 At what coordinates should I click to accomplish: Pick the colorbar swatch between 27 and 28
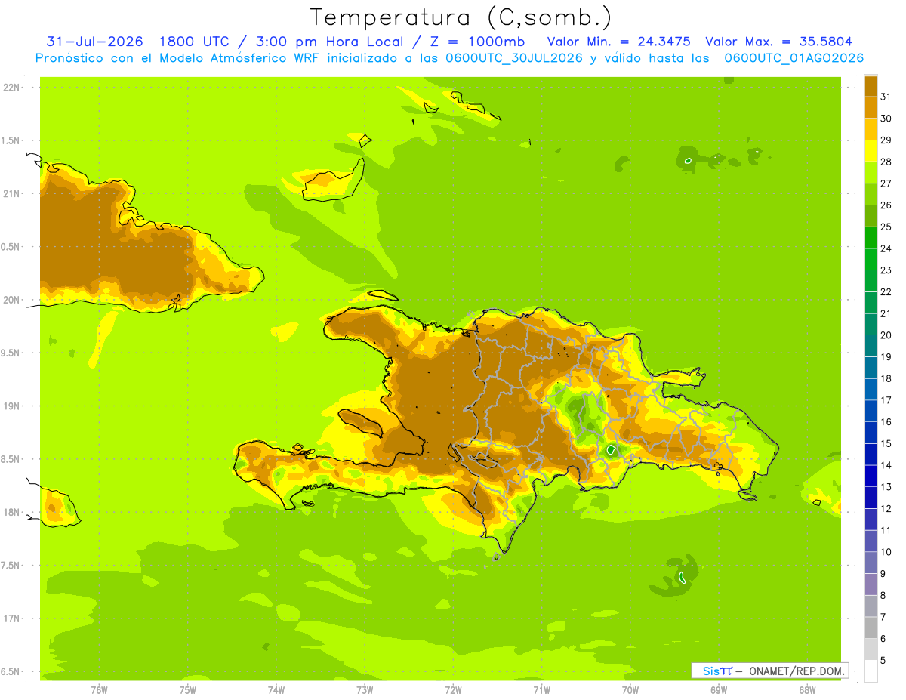[871, 171]
